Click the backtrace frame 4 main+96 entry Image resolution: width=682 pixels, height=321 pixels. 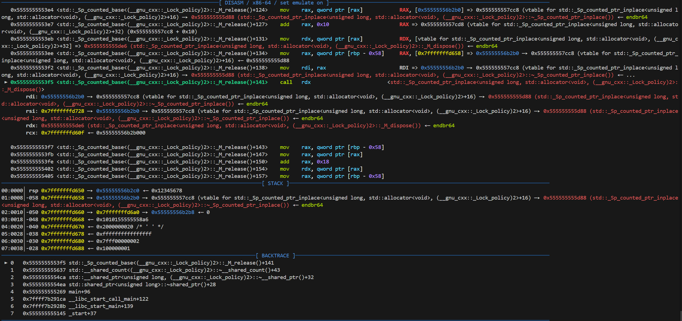(79, 292)
